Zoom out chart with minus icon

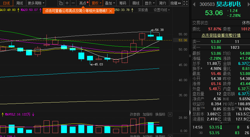pyautogui.click(x=73, y=3)
